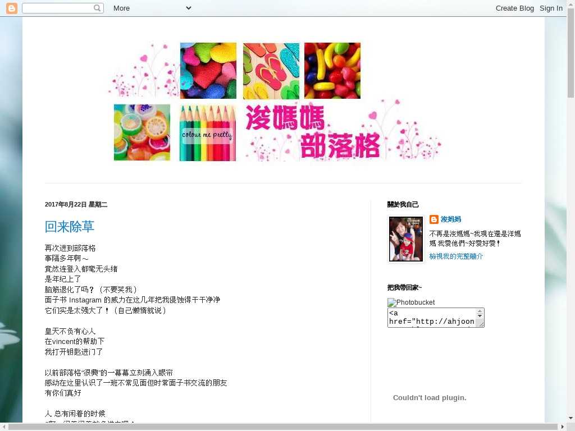Click the Create Blog link
575x431 pixels.
pos(514,8)
